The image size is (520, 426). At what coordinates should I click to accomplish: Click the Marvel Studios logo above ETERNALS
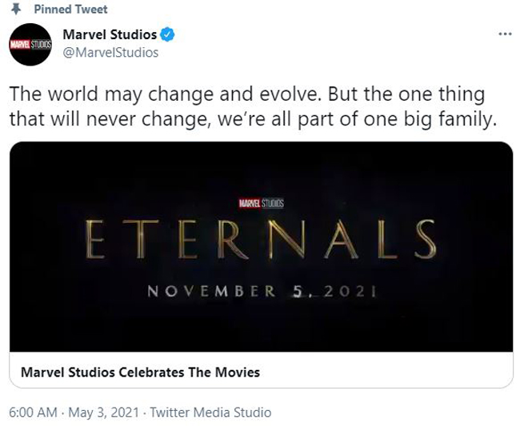[x=262, y=203]
